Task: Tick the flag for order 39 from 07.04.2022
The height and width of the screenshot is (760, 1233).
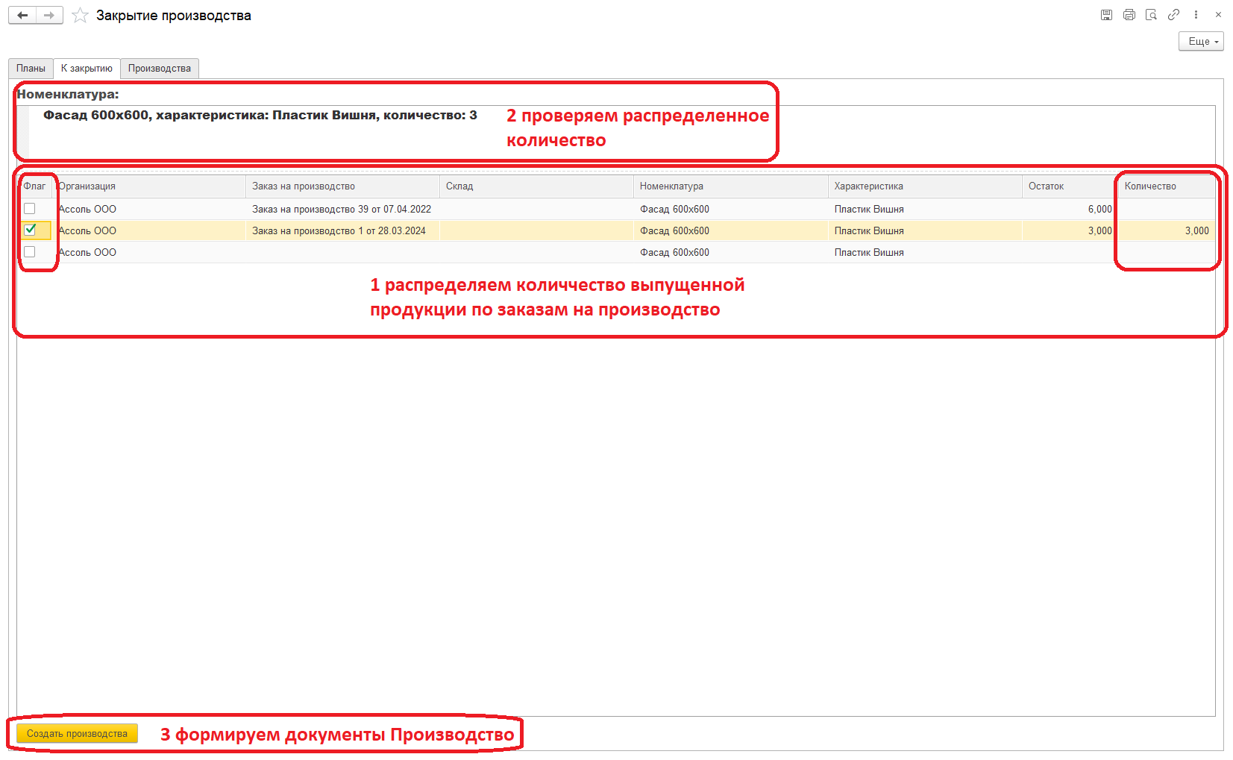Action: (x=30, y=209)
